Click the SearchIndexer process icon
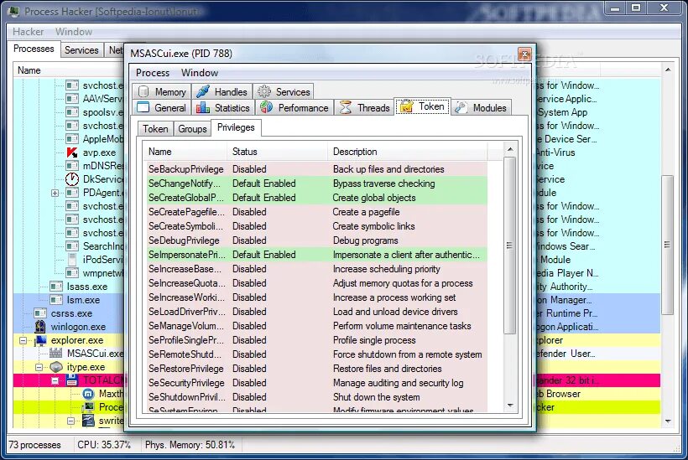Screen dimensions: 688x460 point(72,246)
